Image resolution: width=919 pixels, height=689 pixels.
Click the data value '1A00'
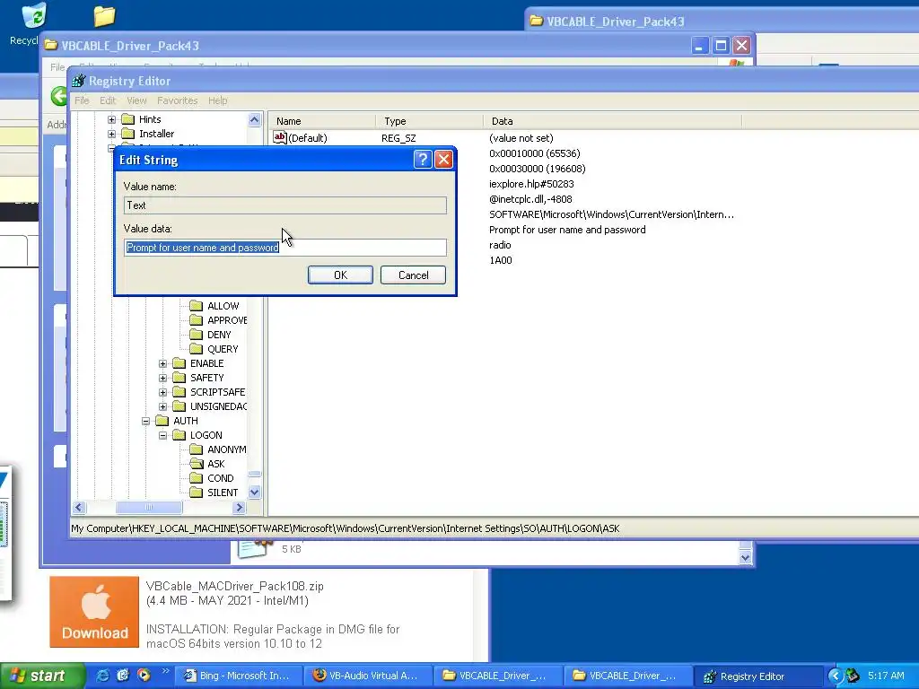501,260
